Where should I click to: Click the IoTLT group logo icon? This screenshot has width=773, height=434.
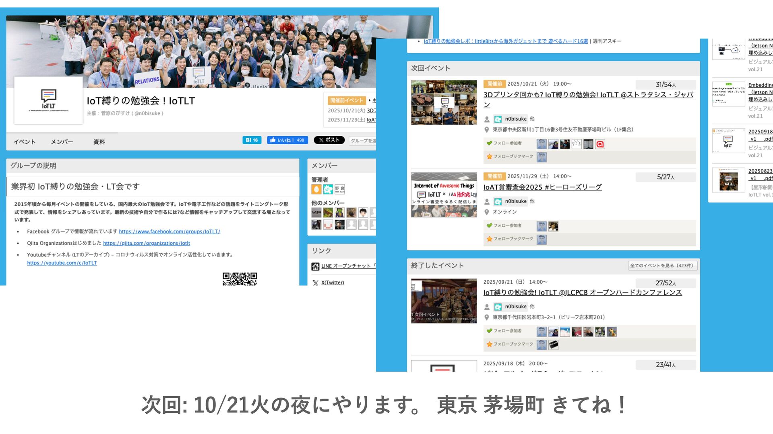48,100
